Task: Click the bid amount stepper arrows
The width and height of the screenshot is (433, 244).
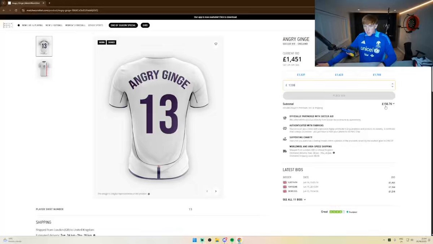Action: click(392, 85)
